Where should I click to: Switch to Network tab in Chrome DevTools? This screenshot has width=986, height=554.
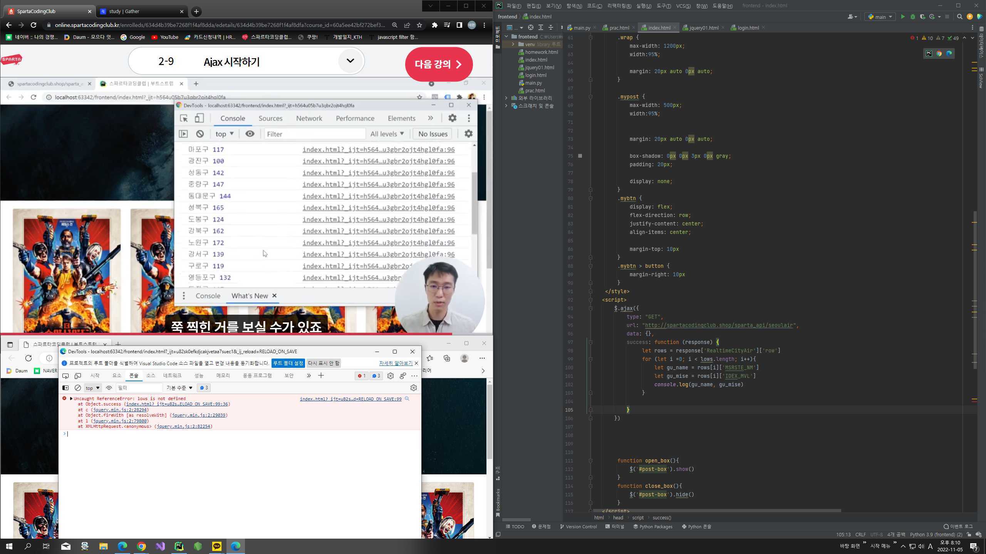tap(309, 118)
